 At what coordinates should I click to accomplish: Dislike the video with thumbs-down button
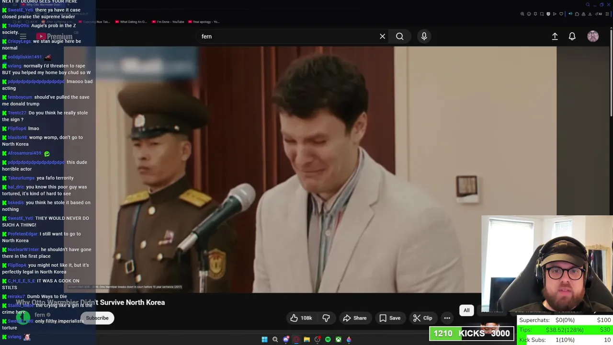(x=326, y=318)
